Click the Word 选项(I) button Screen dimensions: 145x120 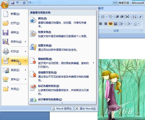[62, 108]
